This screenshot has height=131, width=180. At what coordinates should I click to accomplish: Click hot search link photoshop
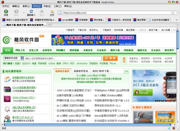click(x=82, y=63)
